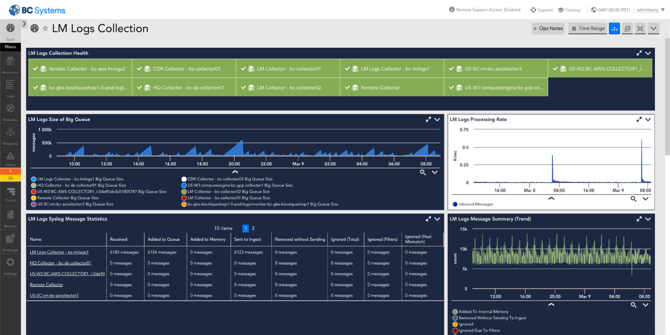Open LM Logs Collector - bc-lmlogs1 link
Image resolution: width=670 pixels, height=335 pixels.
(59, 252)
